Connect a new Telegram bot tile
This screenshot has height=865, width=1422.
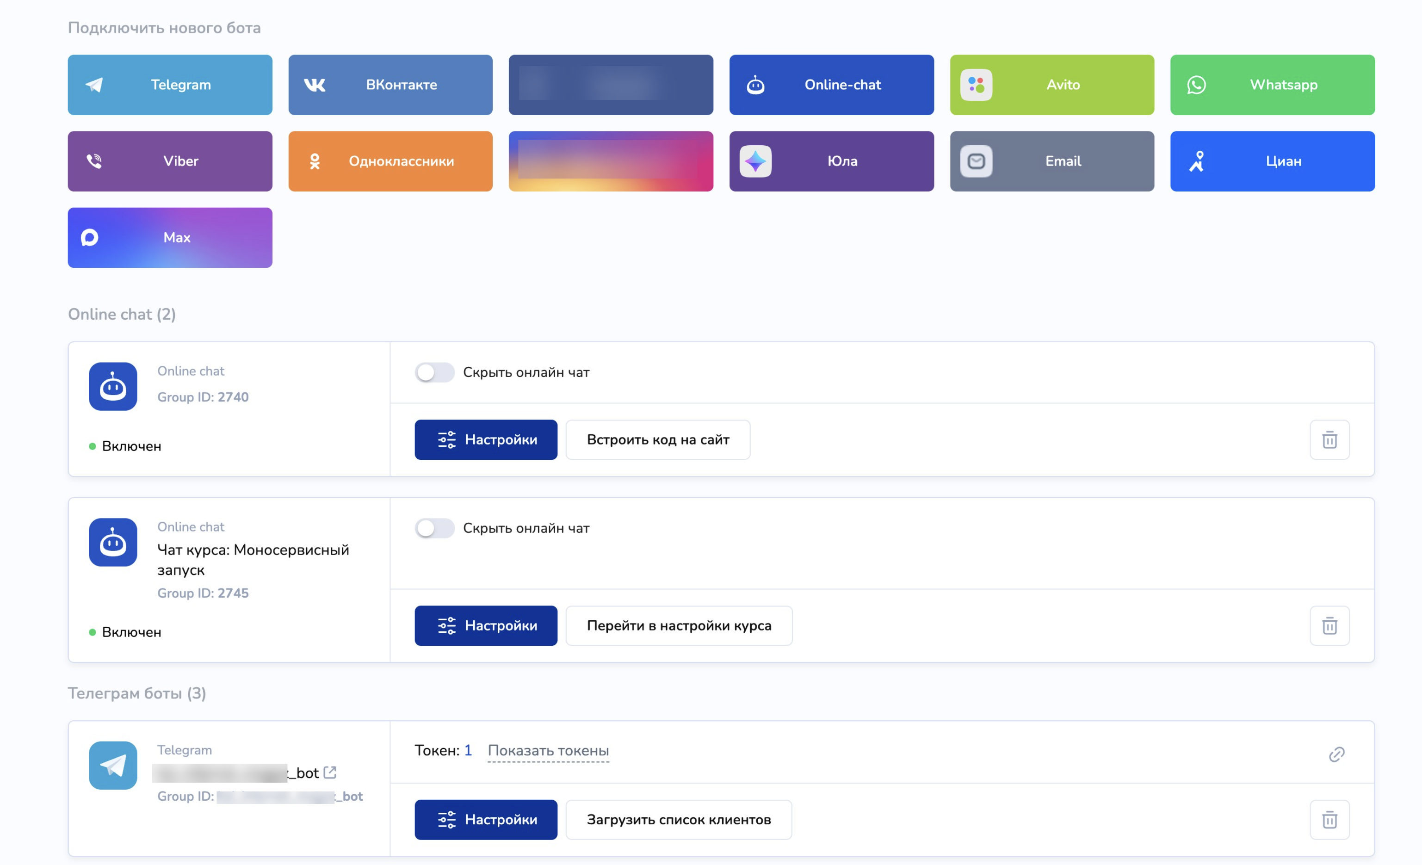(170, 85)
